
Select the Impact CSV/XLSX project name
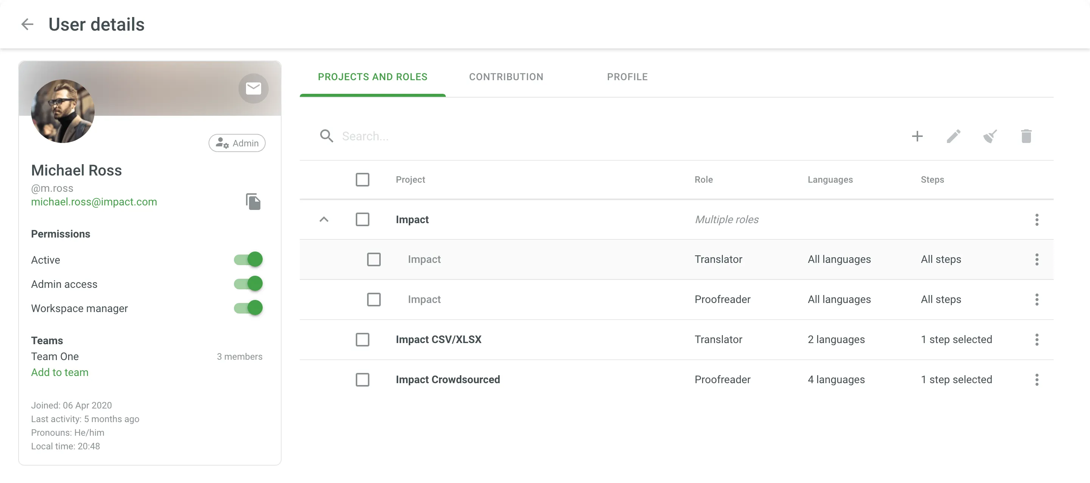[x=438, y=340]
